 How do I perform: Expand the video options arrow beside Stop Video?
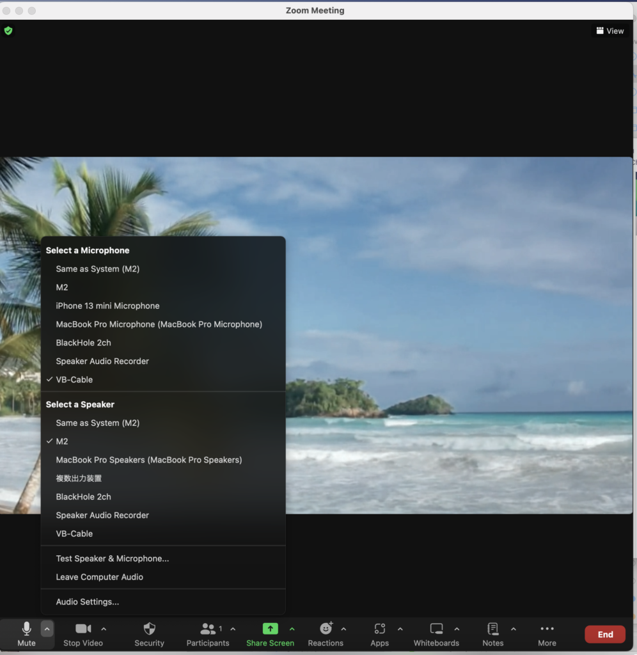[104, 629]
